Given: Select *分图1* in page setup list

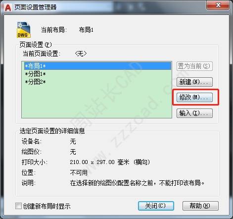Looking at the screenshot, I should point(97,74).
